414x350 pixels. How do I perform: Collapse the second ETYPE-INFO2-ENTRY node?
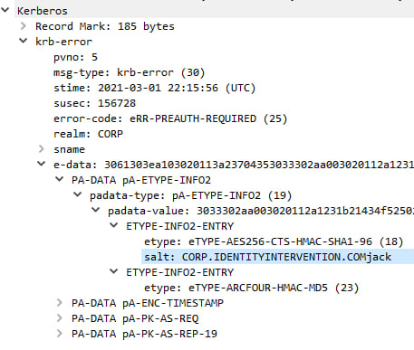114,271
